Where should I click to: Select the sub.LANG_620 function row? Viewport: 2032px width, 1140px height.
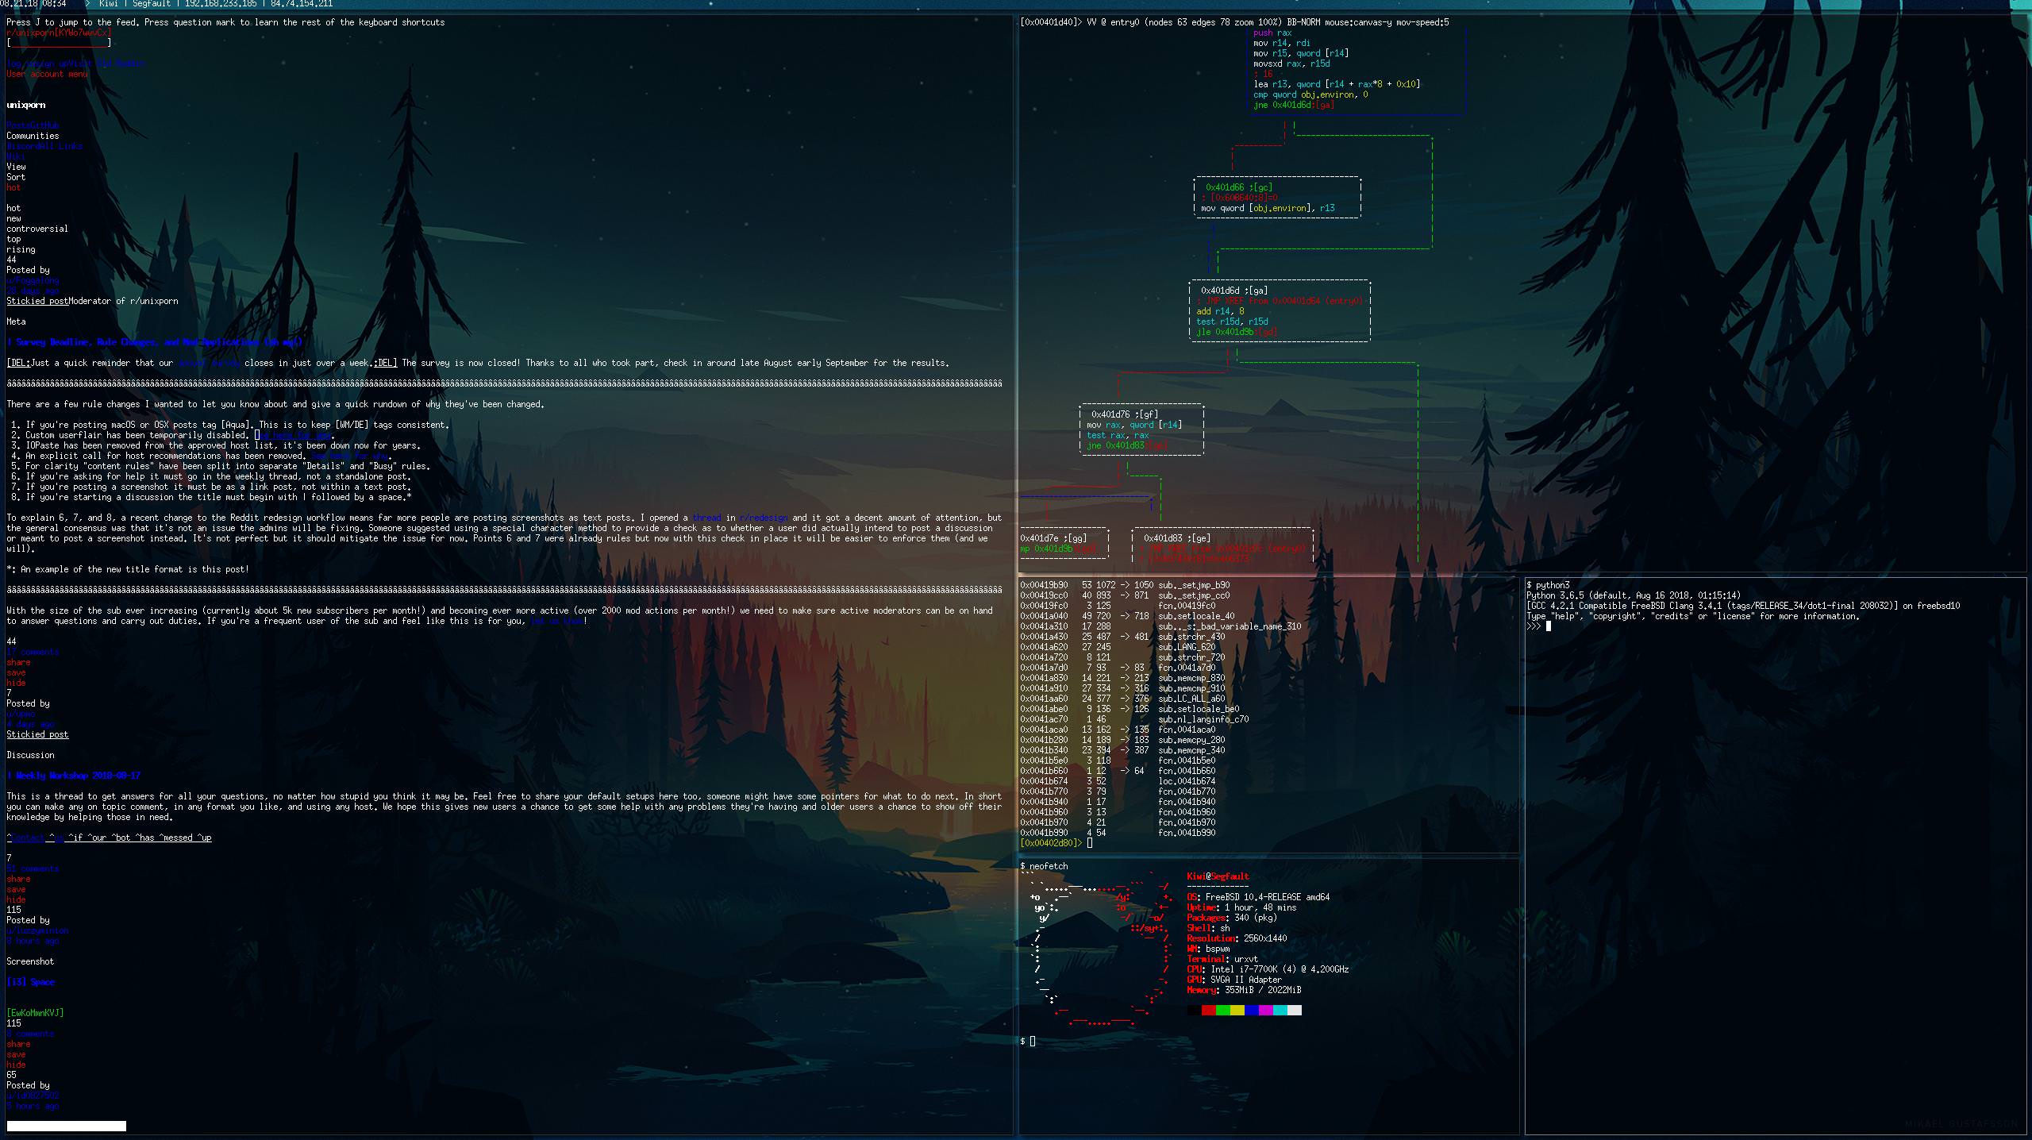pos(1118,647)
